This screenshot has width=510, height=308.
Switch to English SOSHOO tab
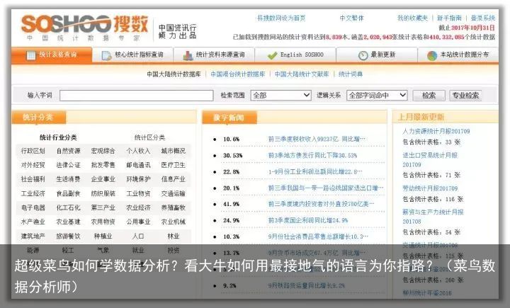tap(295, 55)
